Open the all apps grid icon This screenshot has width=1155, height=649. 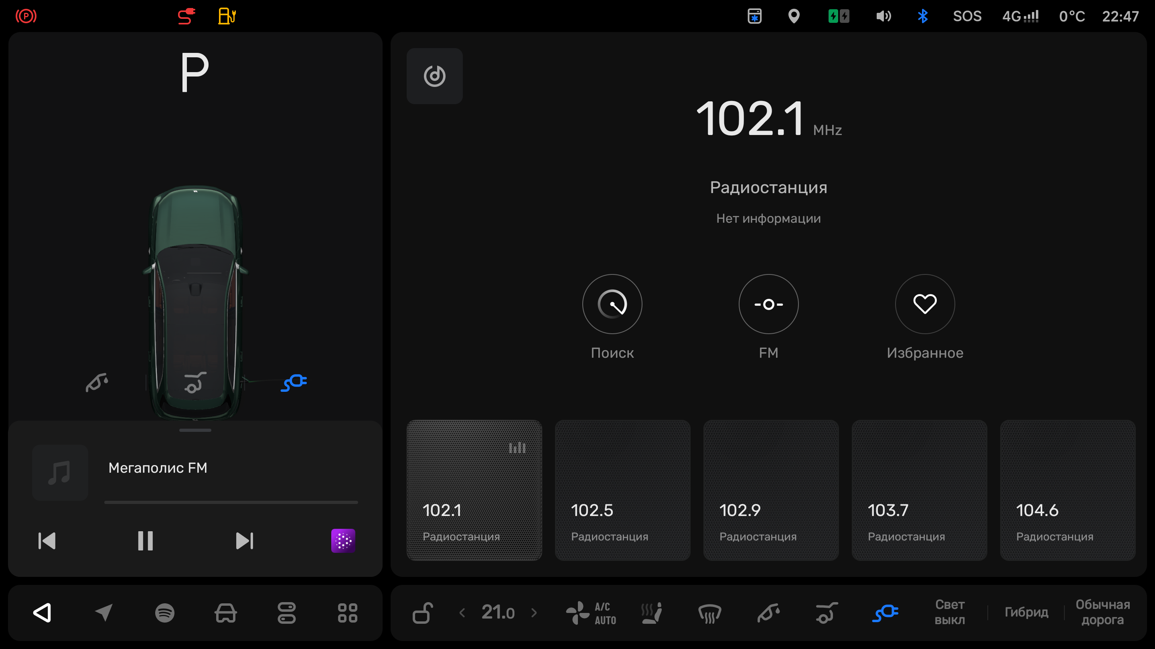tap(347, 613)
